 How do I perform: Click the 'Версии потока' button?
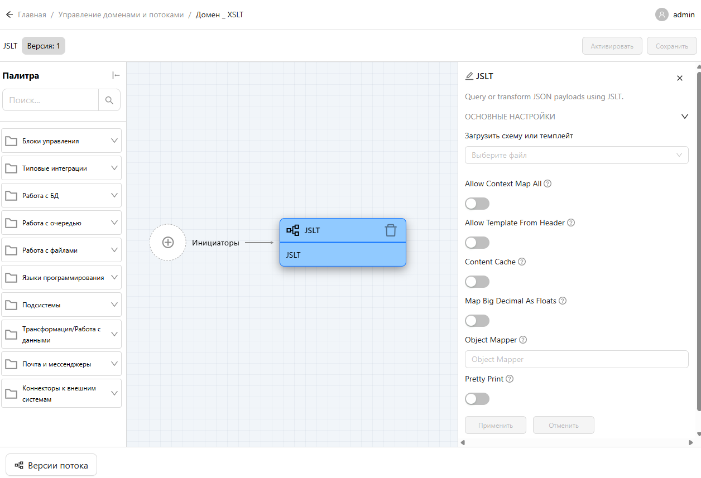point(51,465)
